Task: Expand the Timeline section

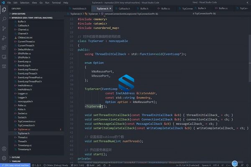Action: (36, 161)
